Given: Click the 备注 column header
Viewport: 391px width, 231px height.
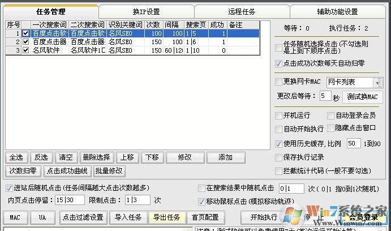Looking at the screenshot, I should [x=243, y=25].
